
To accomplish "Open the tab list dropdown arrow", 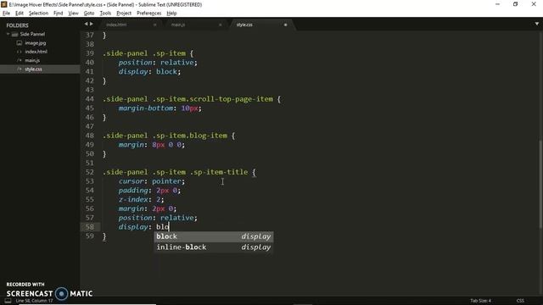I will point(537,24).
